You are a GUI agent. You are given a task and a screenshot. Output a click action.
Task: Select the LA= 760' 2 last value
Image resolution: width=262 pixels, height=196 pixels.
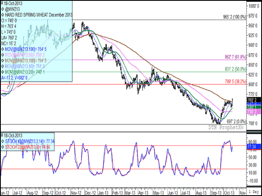pos(9,38)
